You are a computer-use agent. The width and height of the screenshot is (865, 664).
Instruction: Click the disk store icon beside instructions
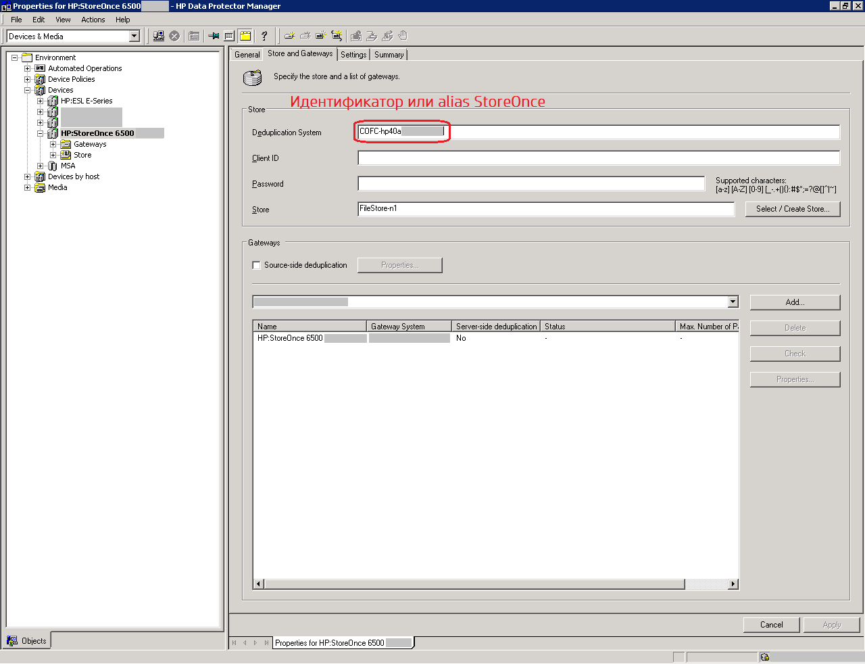(253, 78)
